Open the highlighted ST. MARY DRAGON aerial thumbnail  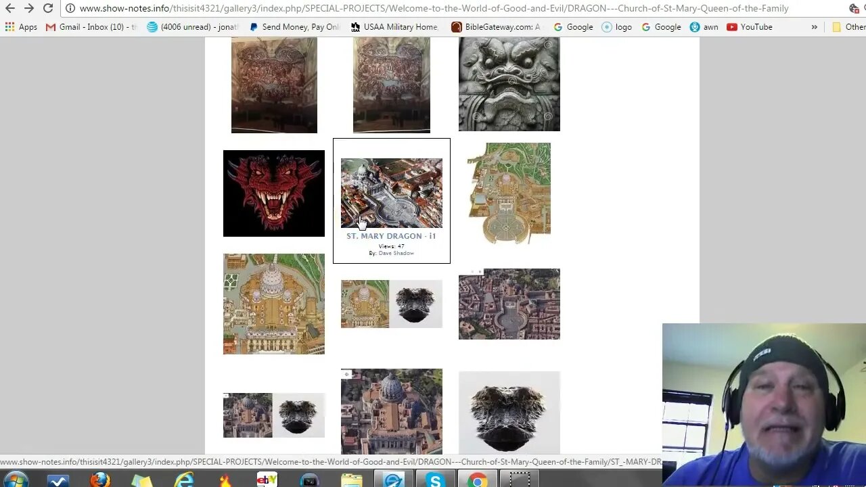pyautogui.click(x=391, y=193)
